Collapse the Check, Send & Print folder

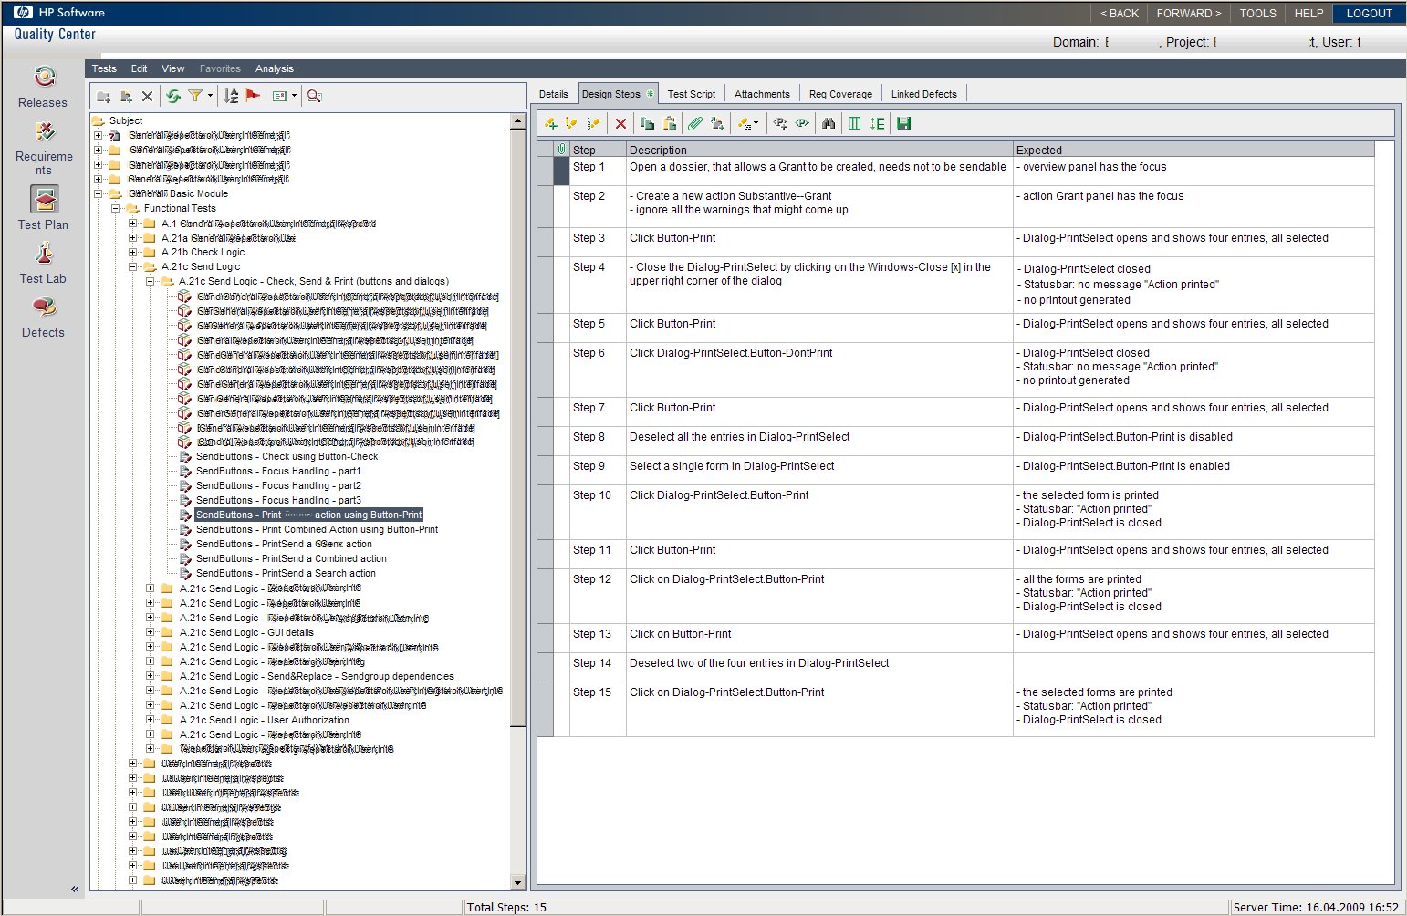click(x=151, y=282)
